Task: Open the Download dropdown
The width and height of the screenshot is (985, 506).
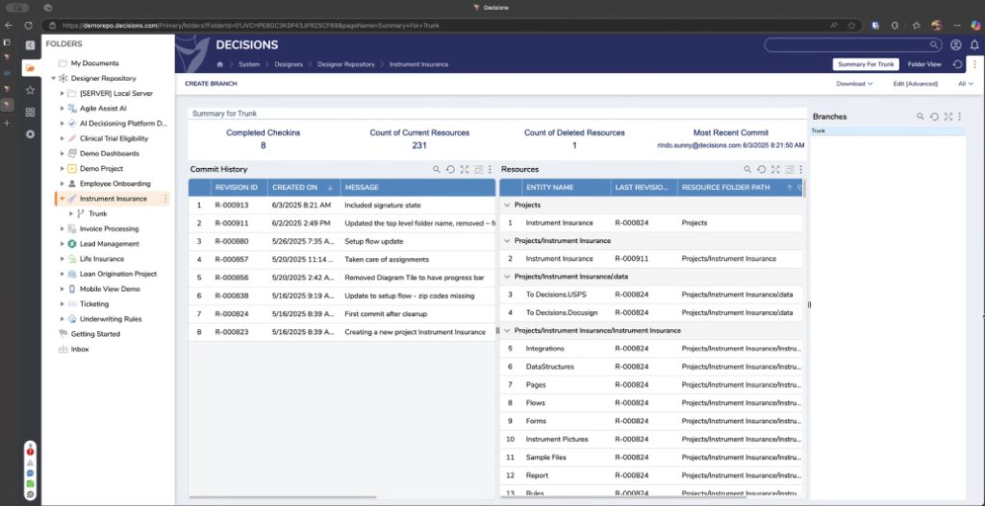Action: [854, 84]
